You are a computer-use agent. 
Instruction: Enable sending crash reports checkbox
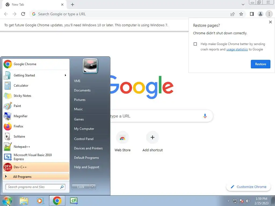tap(195, 44)
